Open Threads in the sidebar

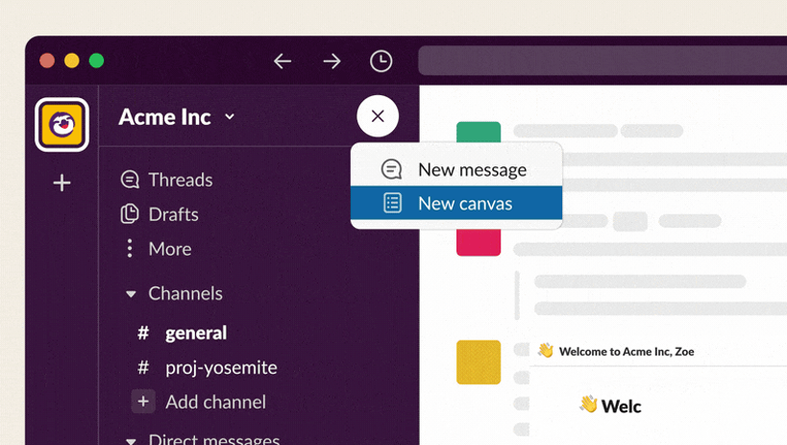coord(180,180)
